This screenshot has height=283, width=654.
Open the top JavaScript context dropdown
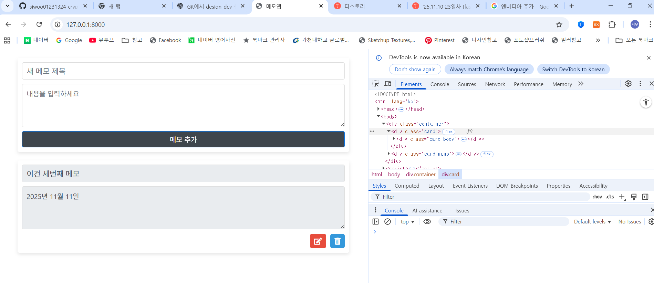coord(407,222)
